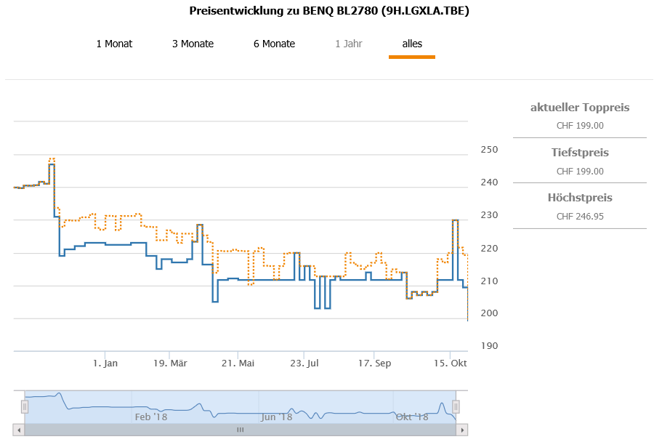Choose the 1 Jahr range tab
654x442 pixels.
(x=349, y=44)
